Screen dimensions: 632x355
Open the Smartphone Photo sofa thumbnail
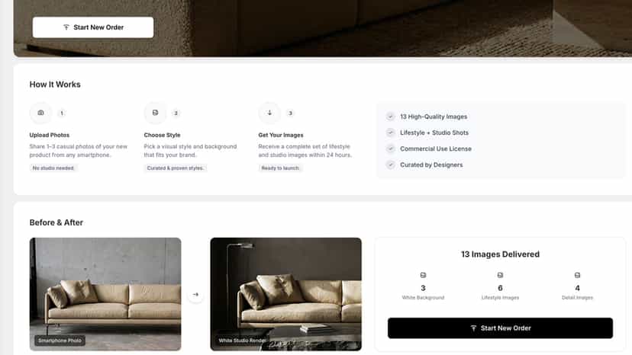105,294
